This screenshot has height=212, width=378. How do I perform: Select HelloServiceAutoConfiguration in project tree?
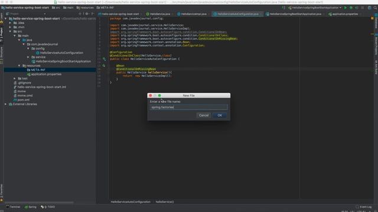click(59, 53)
